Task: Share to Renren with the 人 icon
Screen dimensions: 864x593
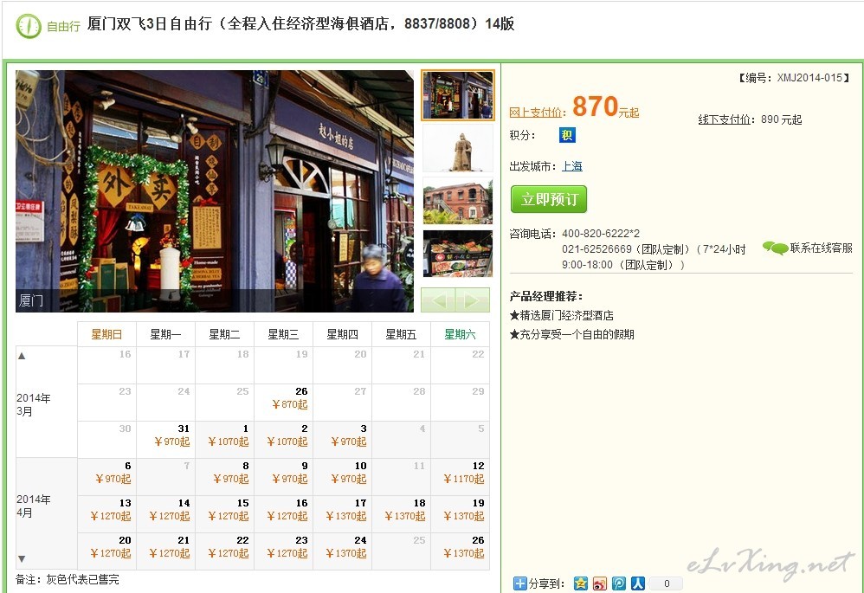Action: pos(638,583)
